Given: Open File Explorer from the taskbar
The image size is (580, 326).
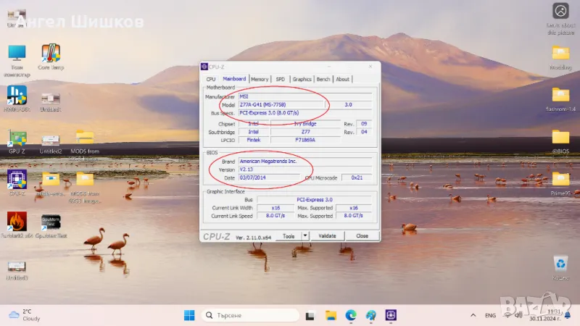Looking at the screenshot, I should click(x=331, y=315).
